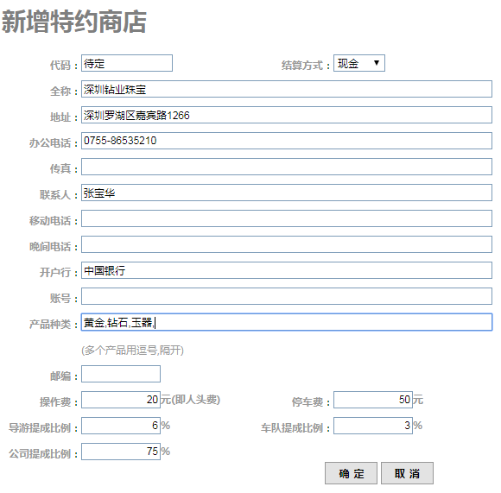
Task: Click the empty 账号 account field
Action: [x=287, y=296]
